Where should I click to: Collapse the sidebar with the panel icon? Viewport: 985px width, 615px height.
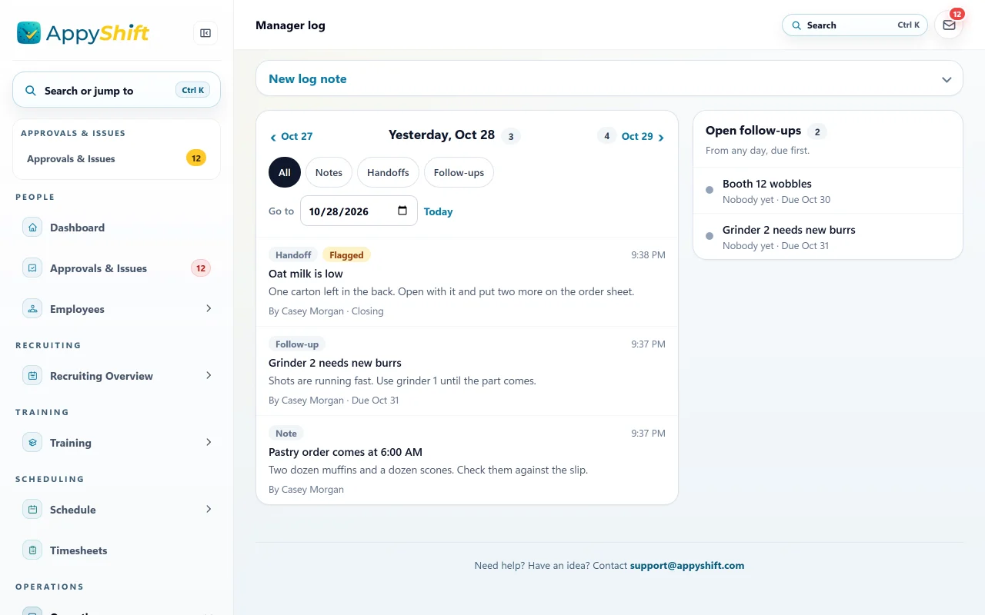[205, 33]
